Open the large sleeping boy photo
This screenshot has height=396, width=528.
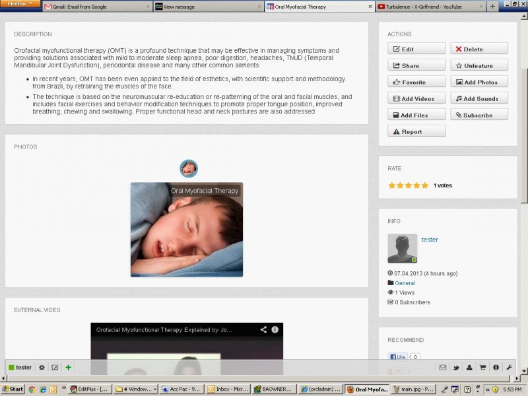click(x=187, y=230)
